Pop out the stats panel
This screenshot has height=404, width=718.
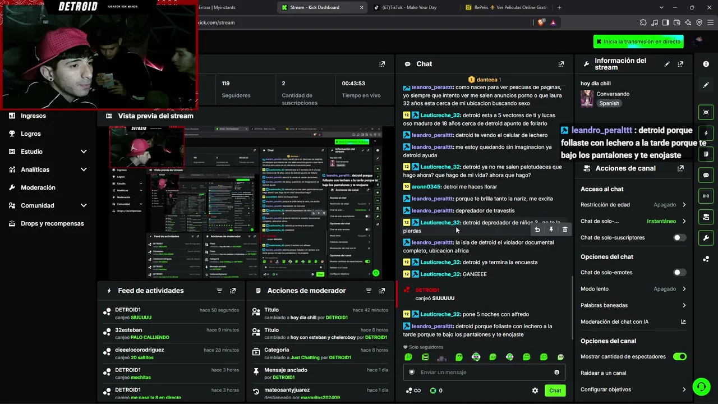coord(382,64)
